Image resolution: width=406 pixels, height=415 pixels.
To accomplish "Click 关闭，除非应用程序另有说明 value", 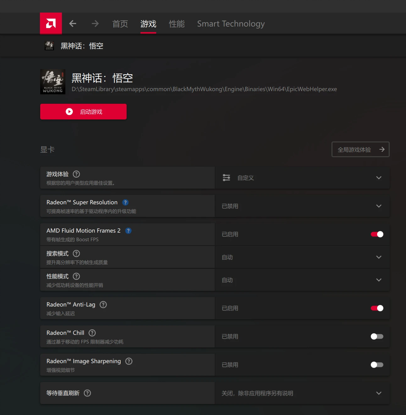I will 257,393.
